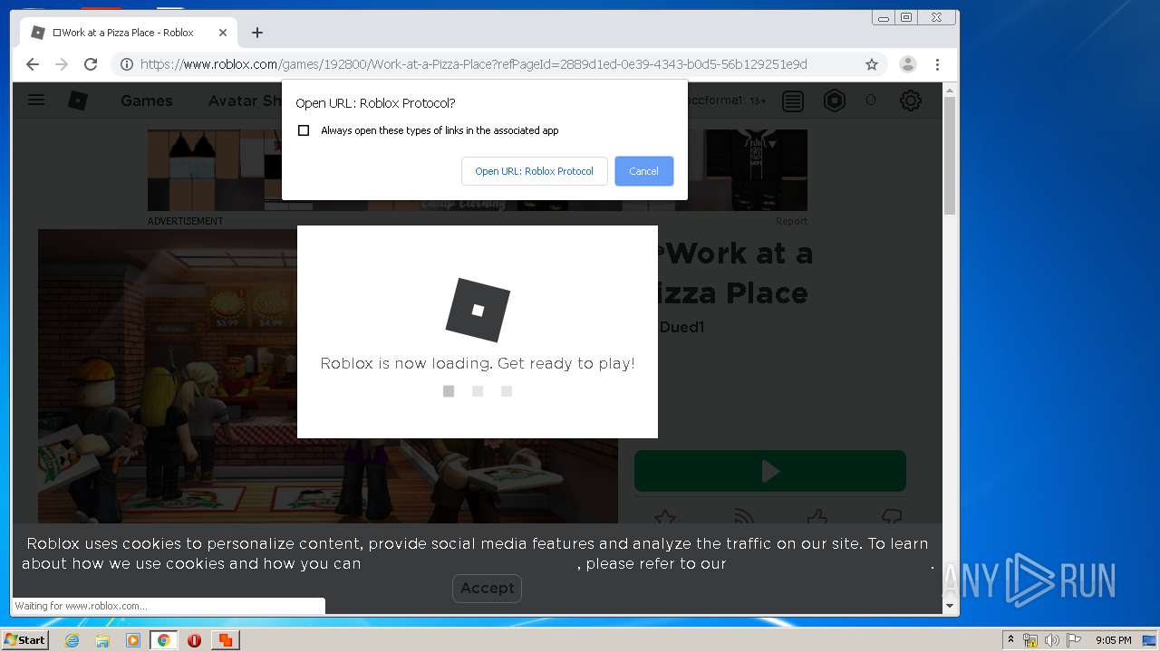
Task: Click the Action Center flag tray icon
Action: tap(1074, 640)
